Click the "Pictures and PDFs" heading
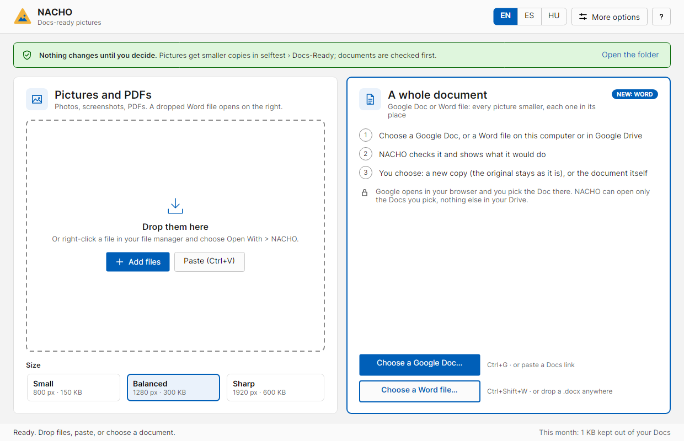This screenshot has height=441, width=684. [x=103, y=95]
